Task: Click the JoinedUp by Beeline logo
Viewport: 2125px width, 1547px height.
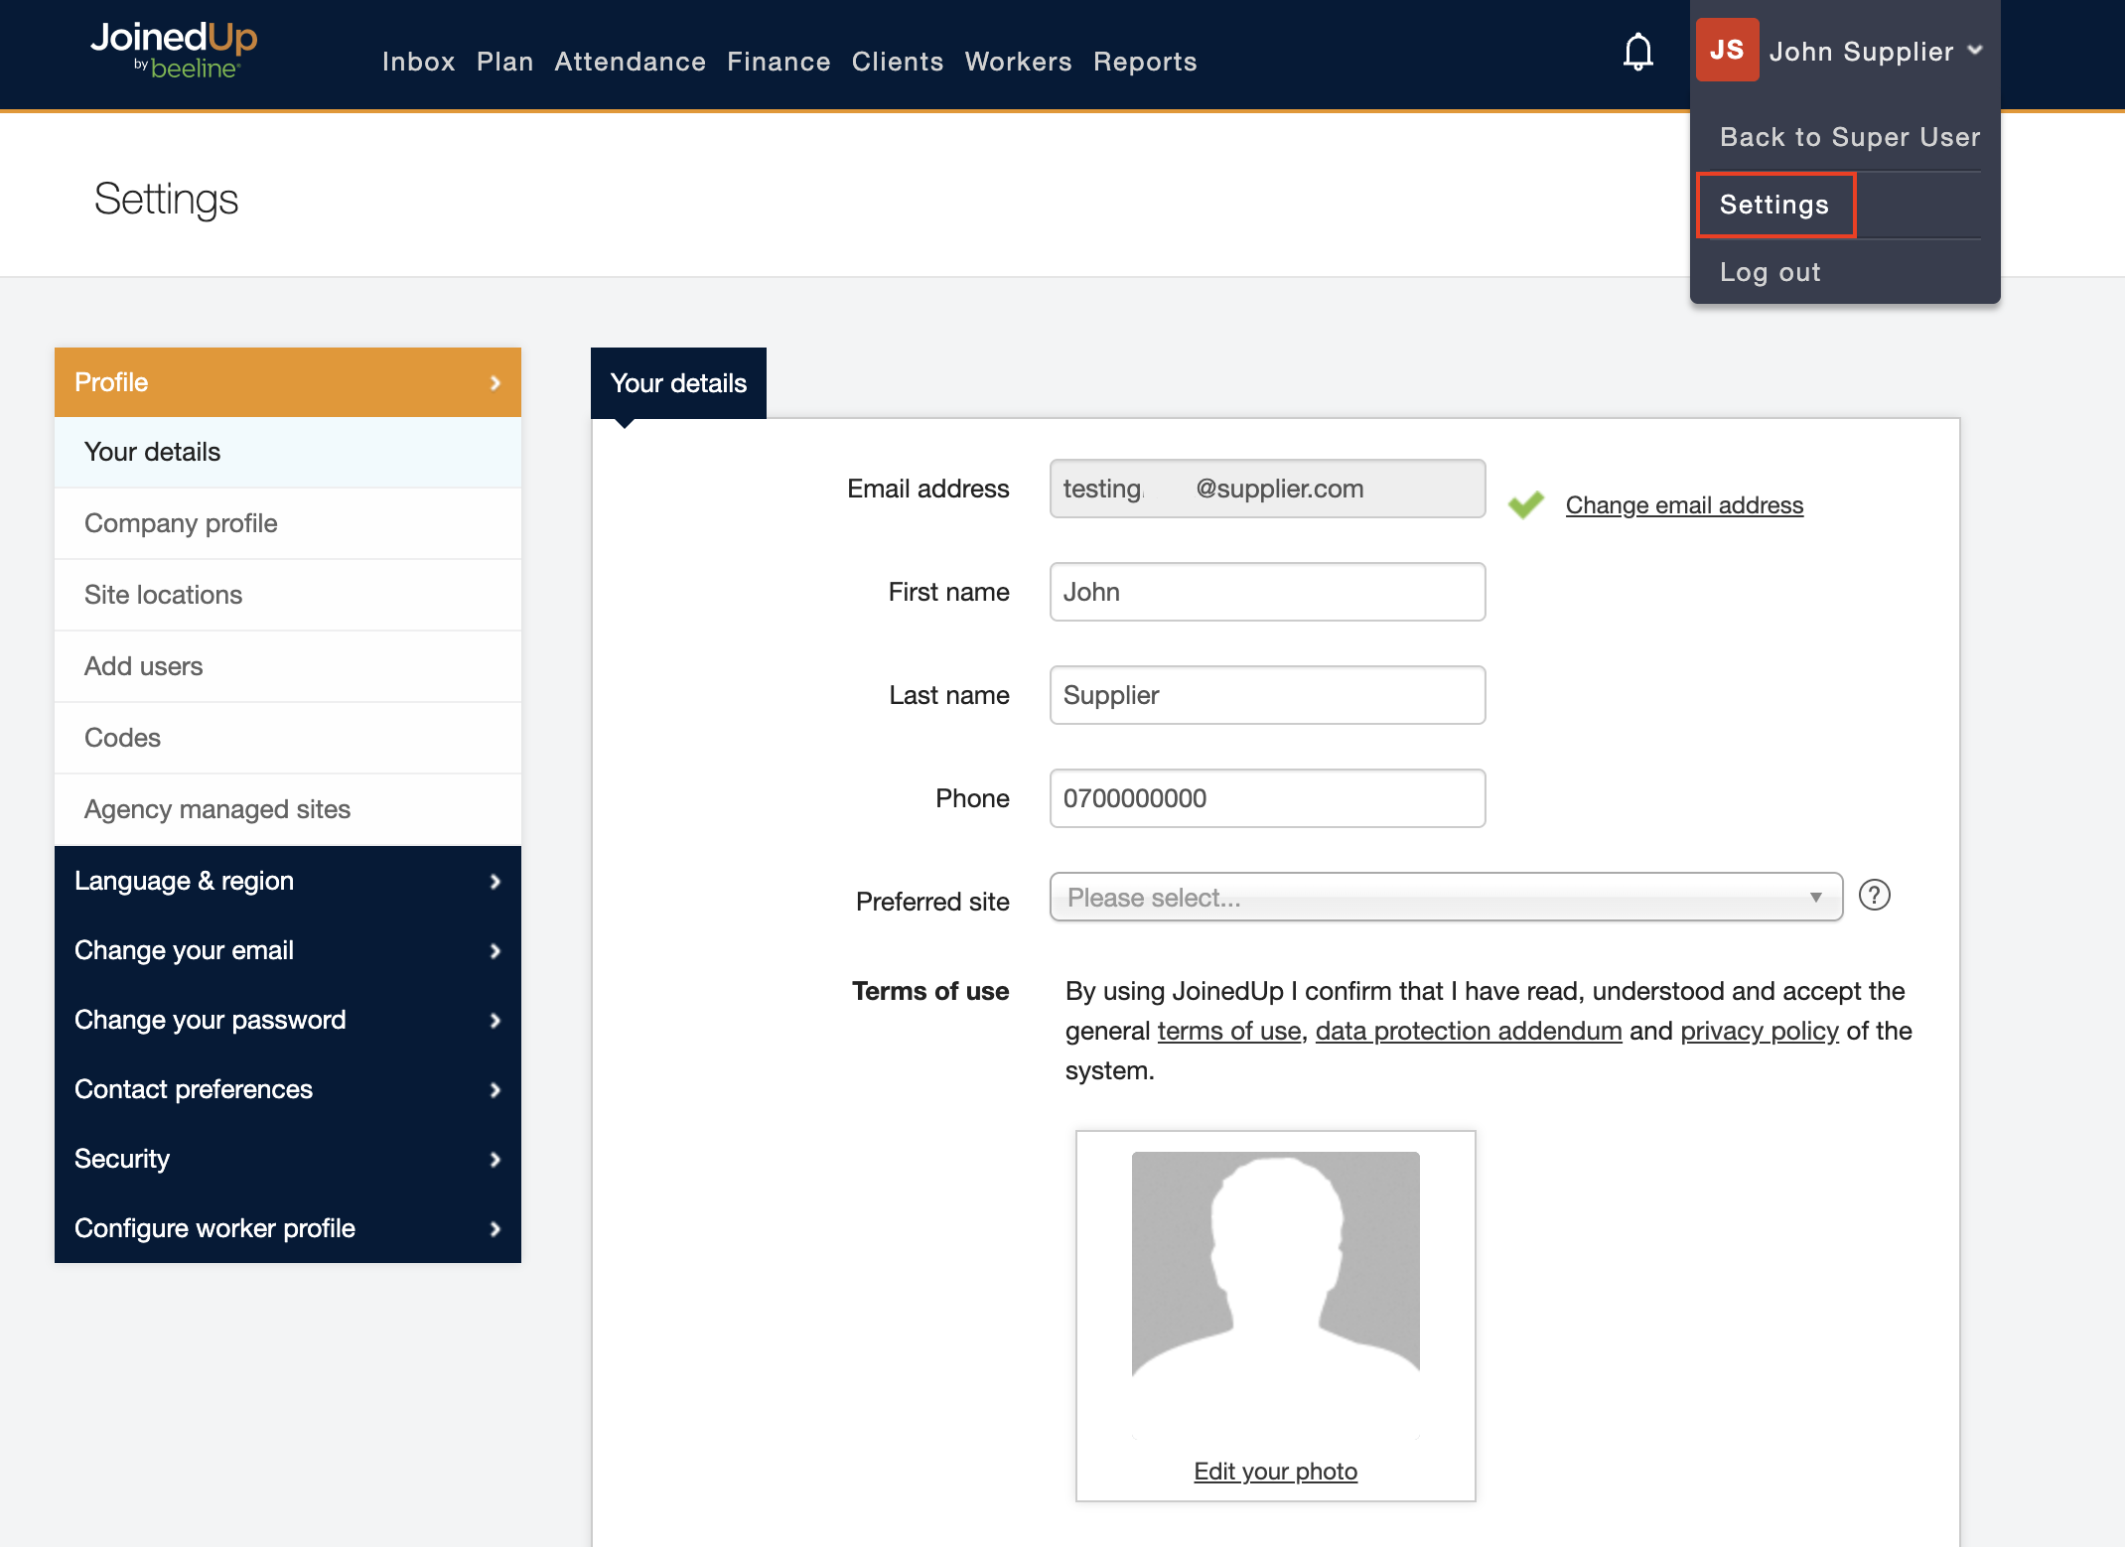Action: point(174,50)
